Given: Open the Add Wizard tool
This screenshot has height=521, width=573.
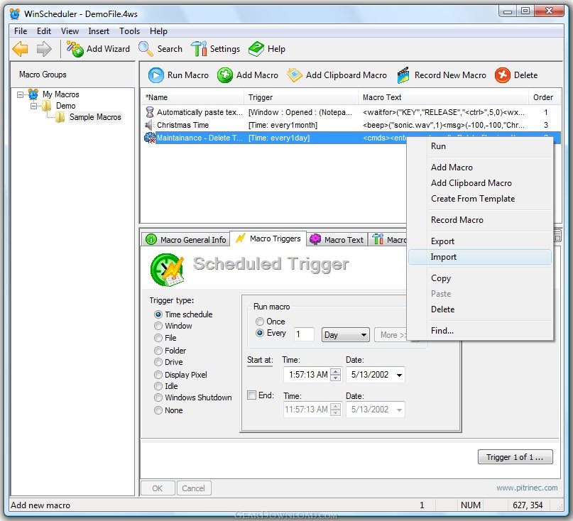Looking at the screenshot, I should point(98,48).
